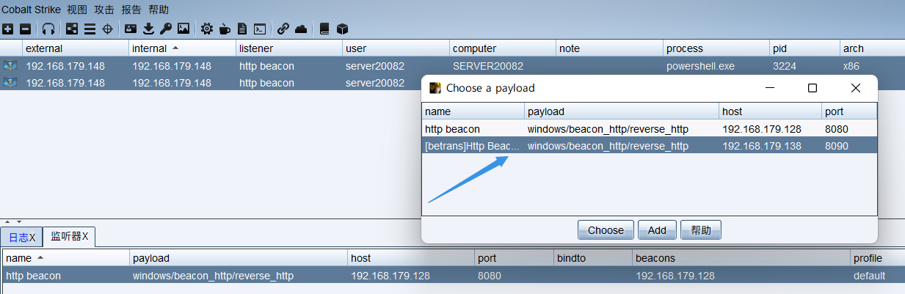Sort sessions by user column header
The image size is (905, 294).
pyautogui.click(x=396, y=48)
